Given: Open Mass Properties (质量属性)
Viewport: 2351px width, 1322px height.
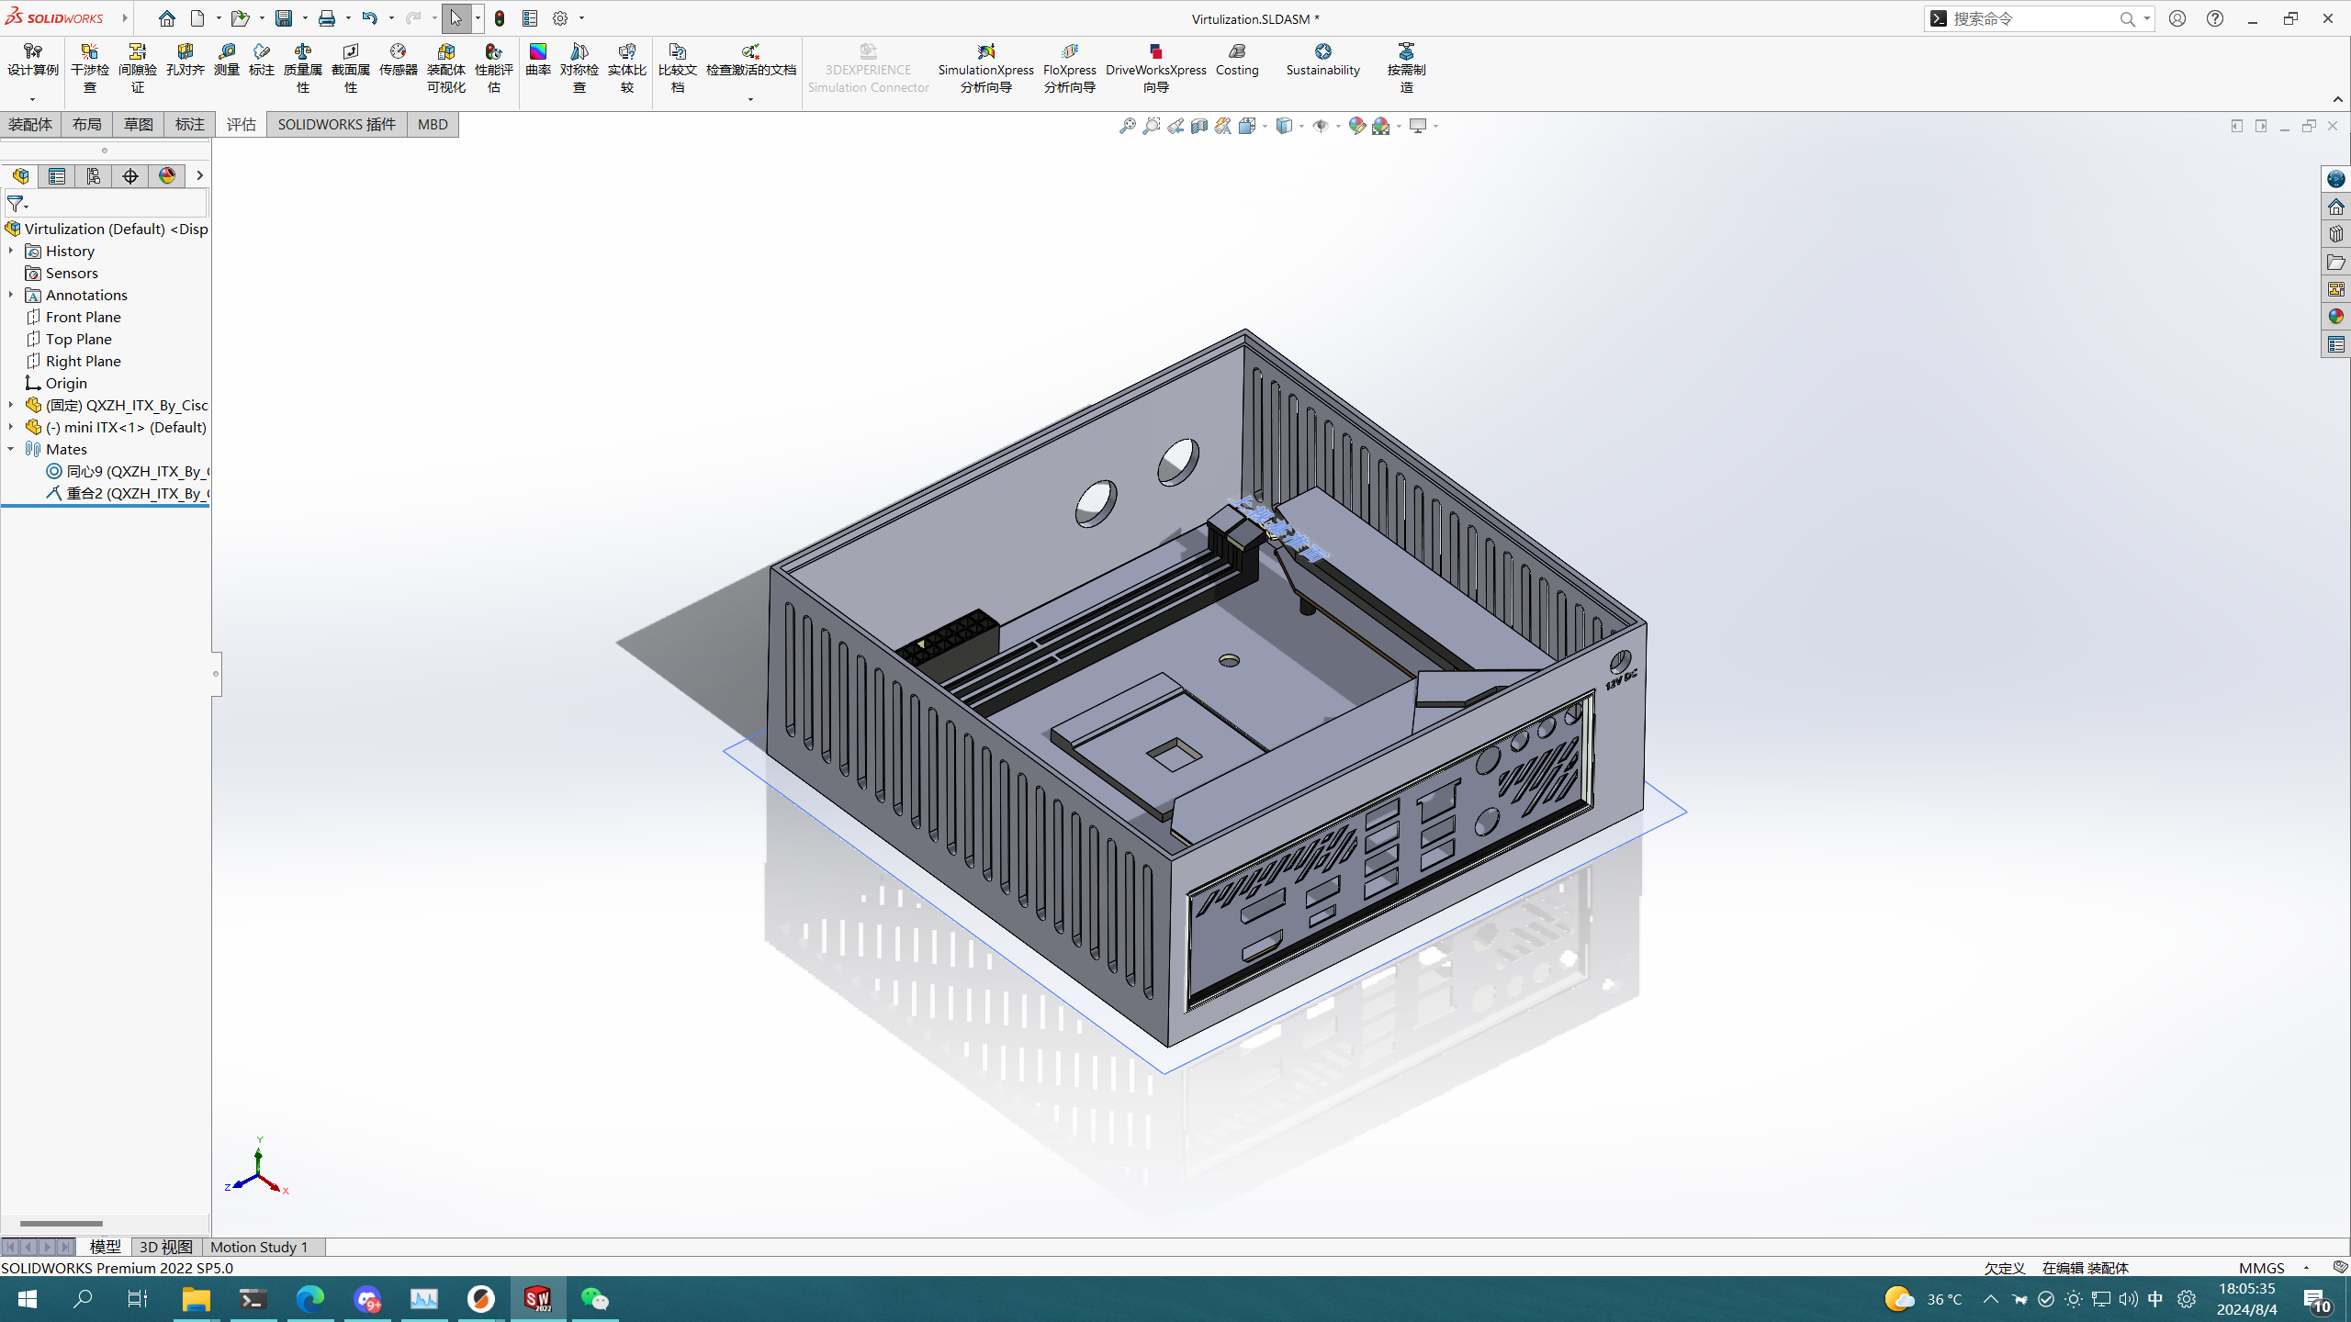Looking at the screenshot, I should point(302,67).
